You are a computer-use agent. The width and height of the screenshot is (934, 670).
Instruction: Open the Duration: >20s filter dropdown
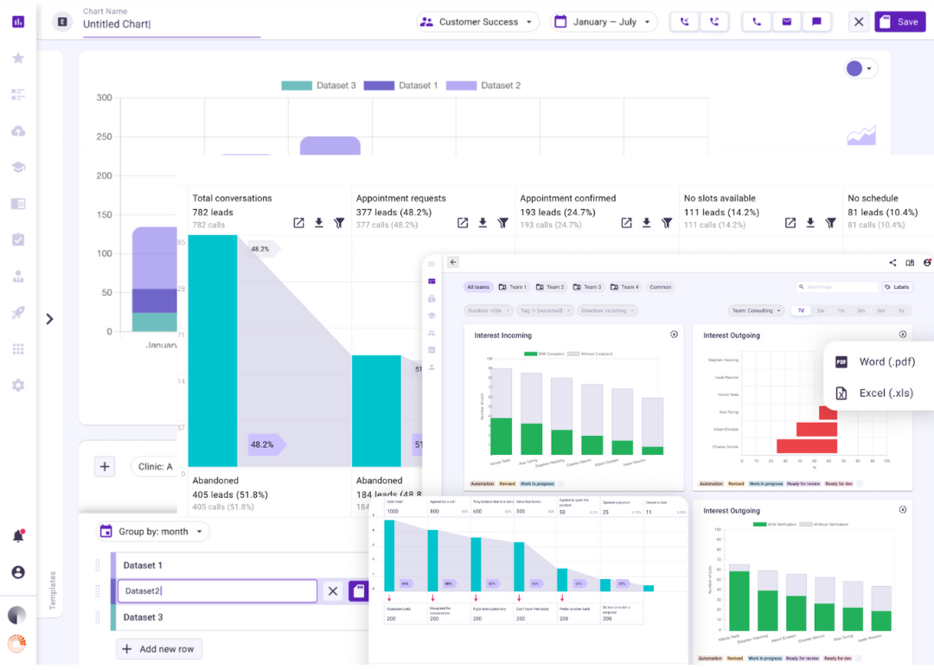pyautogui.click(x=489, y=310)
